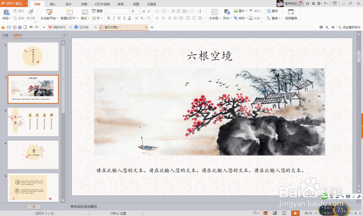Open the Selection Pane (选择窗格)
The height and width of the screenshot is (216, 363).
click(291, 14)
